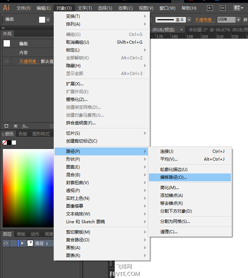Click the 图层 1 layer thumbnail

(x=30, y=243)
